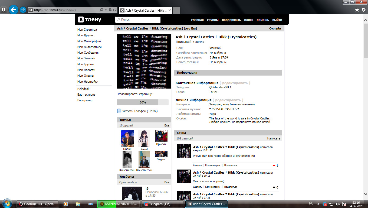
Task: Click Редактировать страницу link
Action: click(135, 94)
